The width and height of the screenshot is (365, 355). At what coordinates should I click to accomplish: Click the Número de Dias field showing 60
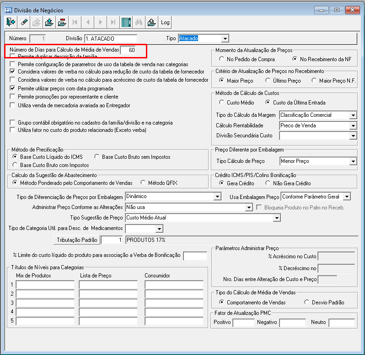(128, 50)
